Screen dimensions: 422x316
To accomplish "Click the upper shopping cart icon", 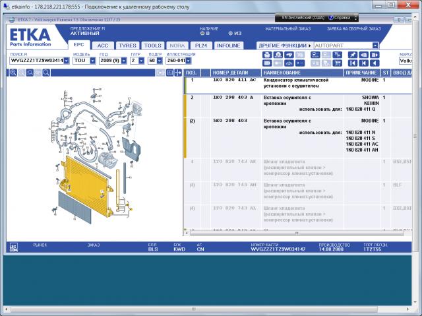I will click(338, 55).
